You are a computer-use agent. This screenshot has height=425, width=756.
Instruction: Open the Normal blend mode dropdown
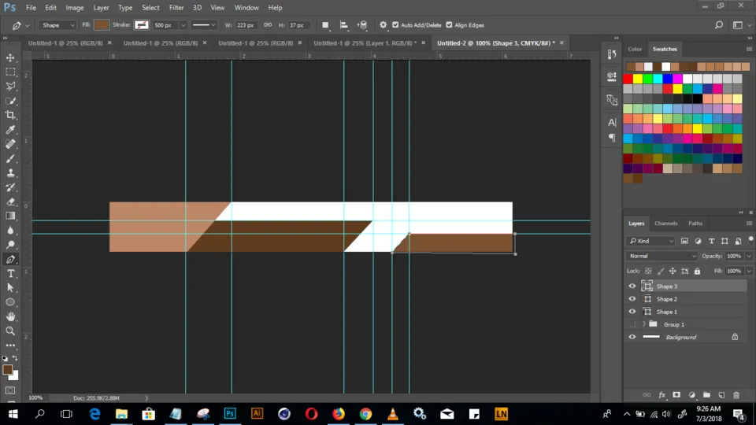[662, 256]
